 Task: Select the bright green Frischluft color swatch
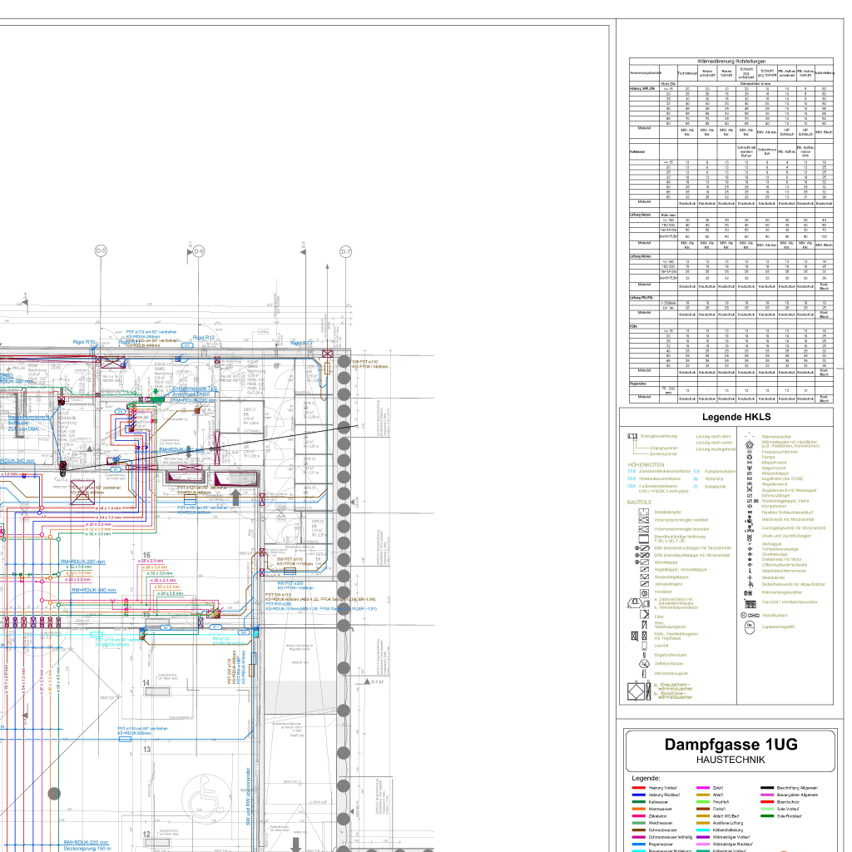click(x=702, y=801)
